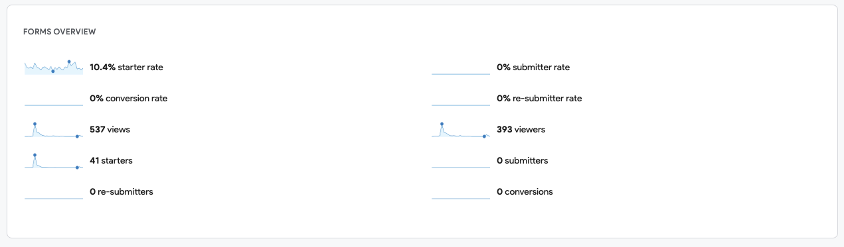This screenshot has height=247, width=844.
Task: Click the 0 re-submitters metric
Action: 122,191
